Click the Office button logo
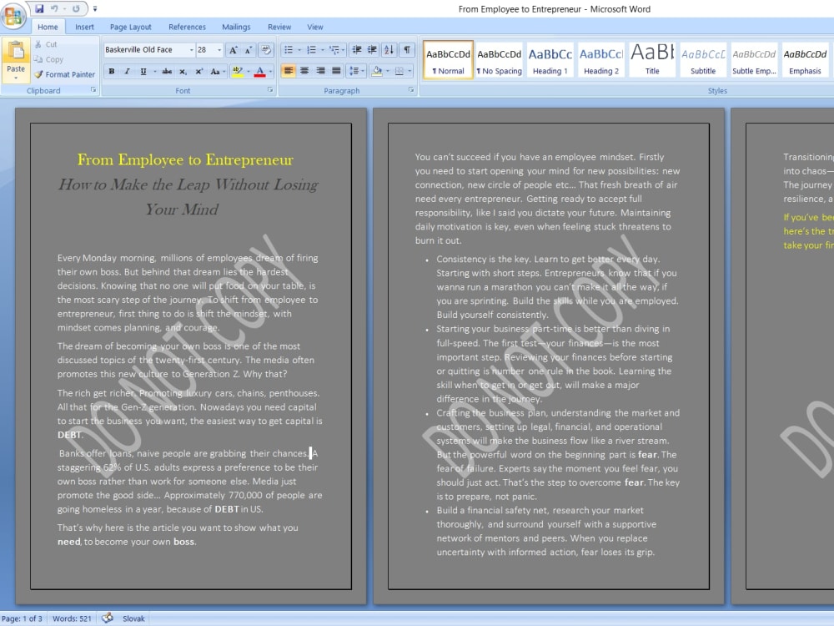Image resolution: width=834 pixels, height=626 pixels. pyautogui.click(x=13, y=15)
